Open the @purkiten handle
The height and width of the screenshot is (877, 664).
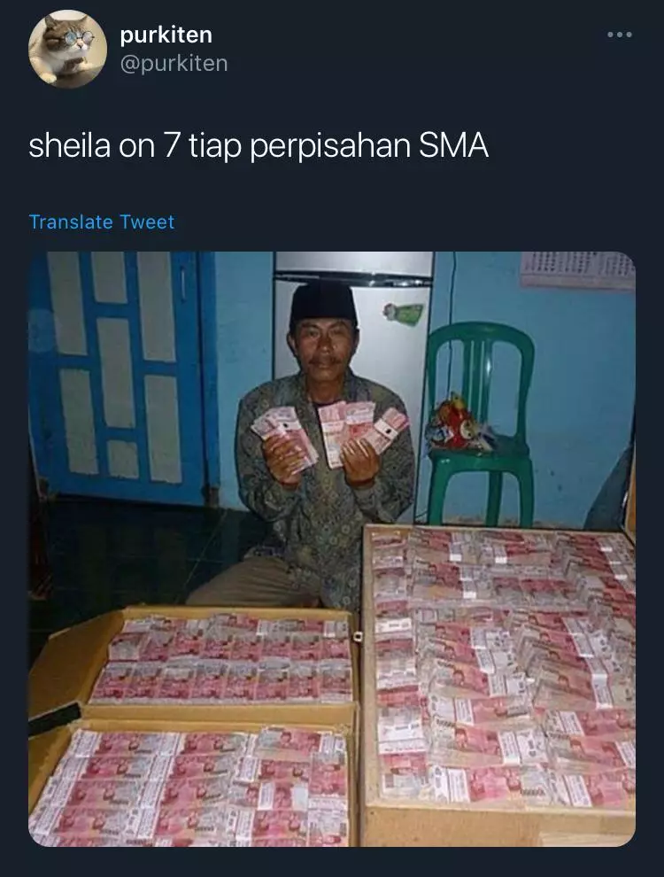coord(174,63)
